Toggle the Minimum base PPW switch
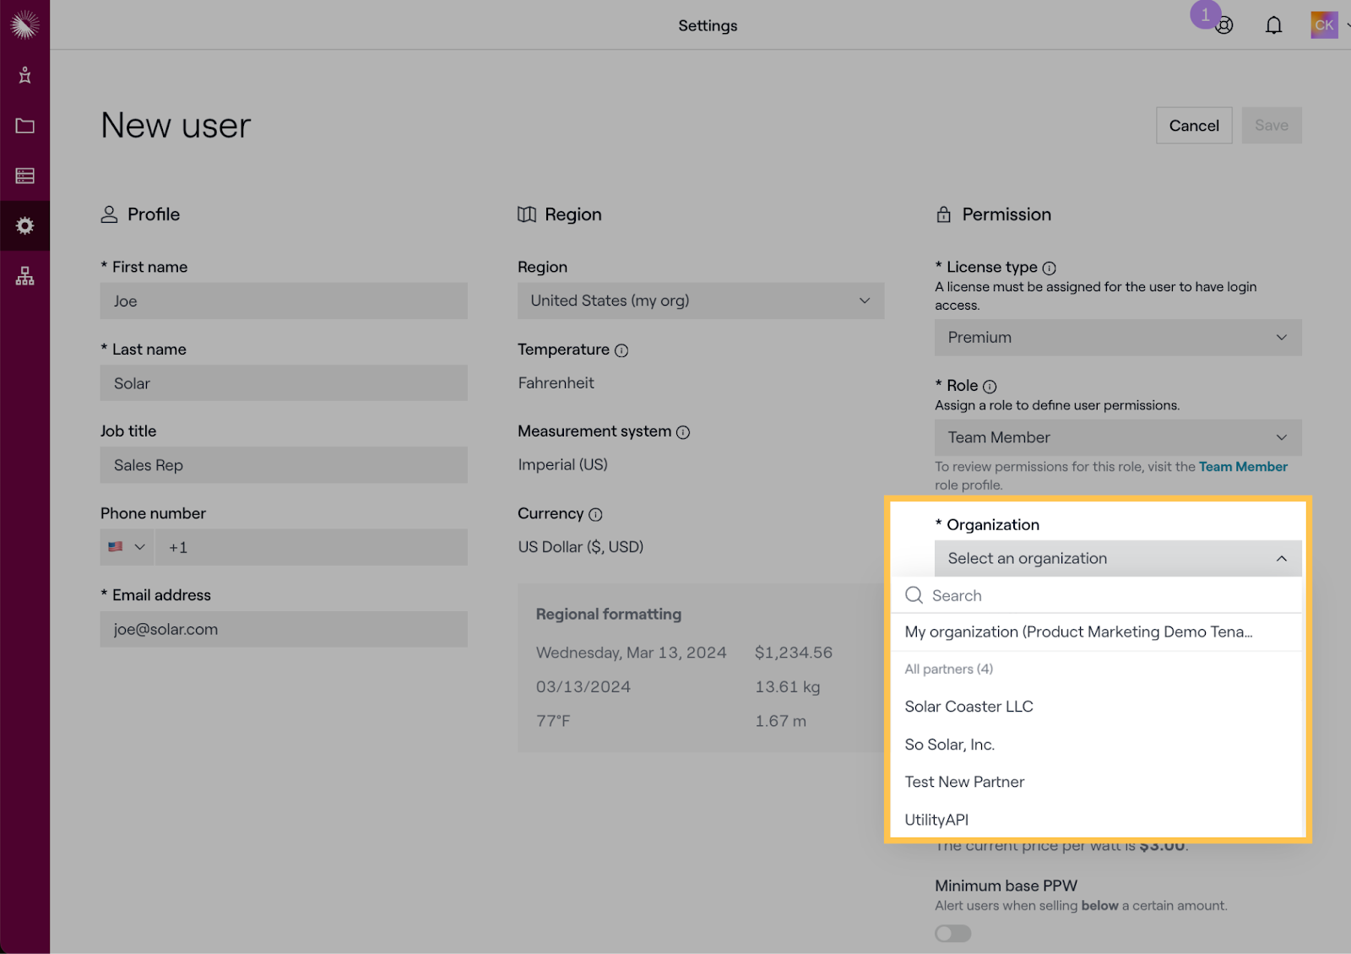This screenshot has height=954, width=1351. (x=952, y=933)
